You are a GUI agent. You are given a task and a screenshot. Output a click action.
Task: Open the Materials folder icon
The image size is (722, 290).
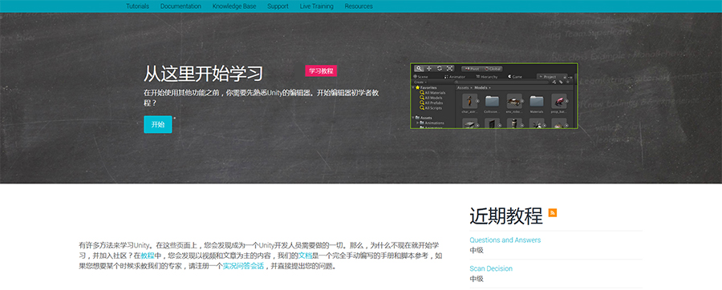(537, 101)
